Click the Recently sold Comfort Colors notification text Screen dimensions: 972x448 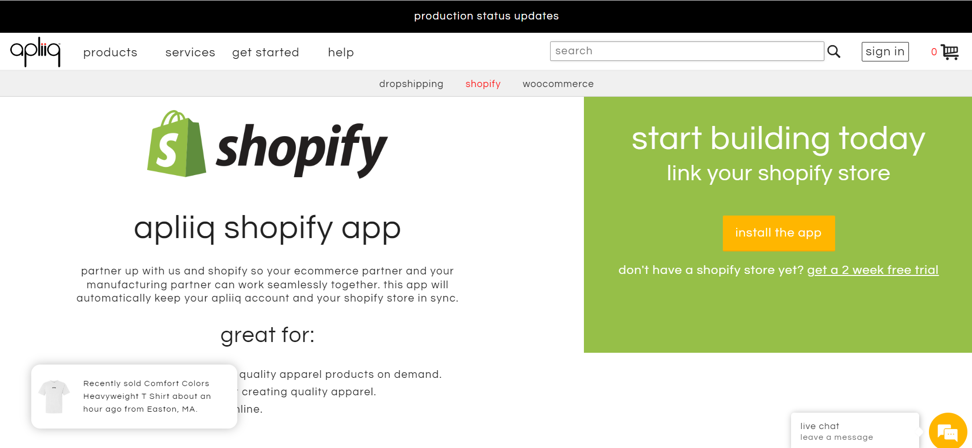point(147,396)
